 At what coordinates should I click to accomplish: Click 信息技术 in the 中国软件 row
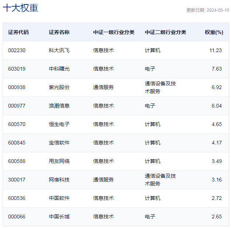tap(103, 198)
